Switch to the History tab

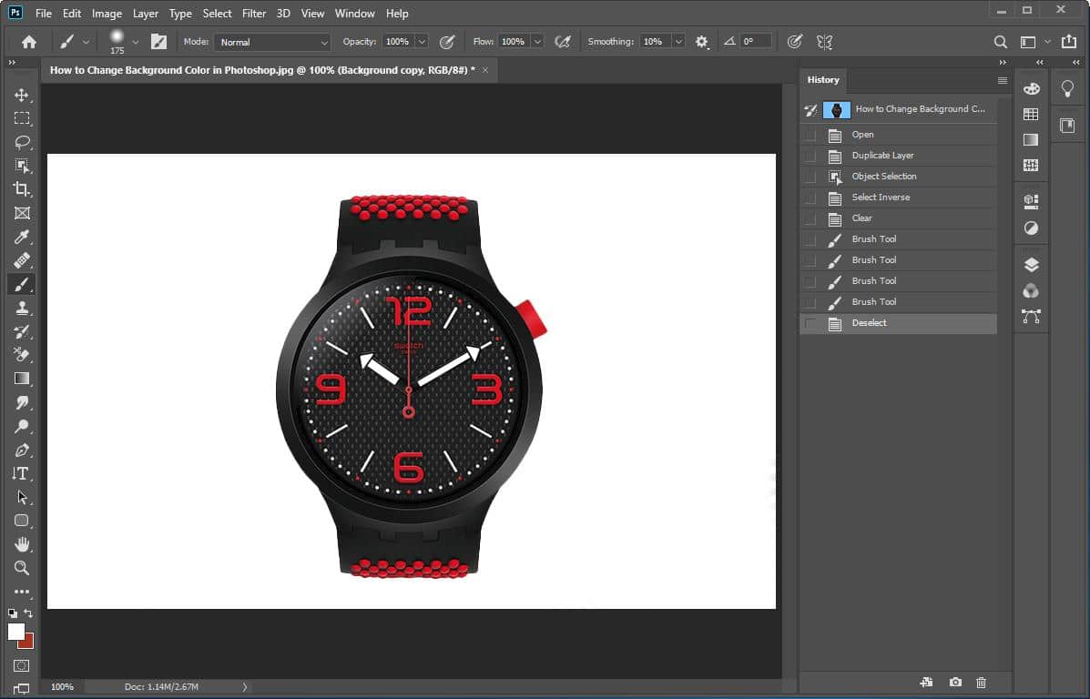tap(822, 80)
